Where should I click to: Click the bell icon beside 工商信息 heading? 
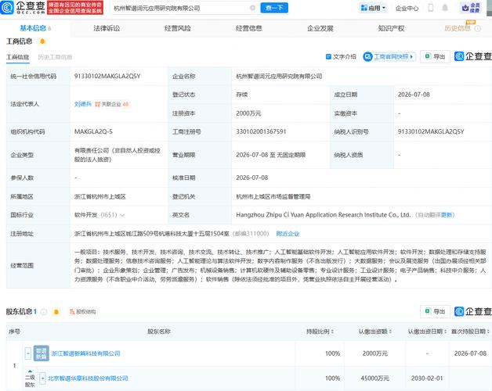coord(42,41)
